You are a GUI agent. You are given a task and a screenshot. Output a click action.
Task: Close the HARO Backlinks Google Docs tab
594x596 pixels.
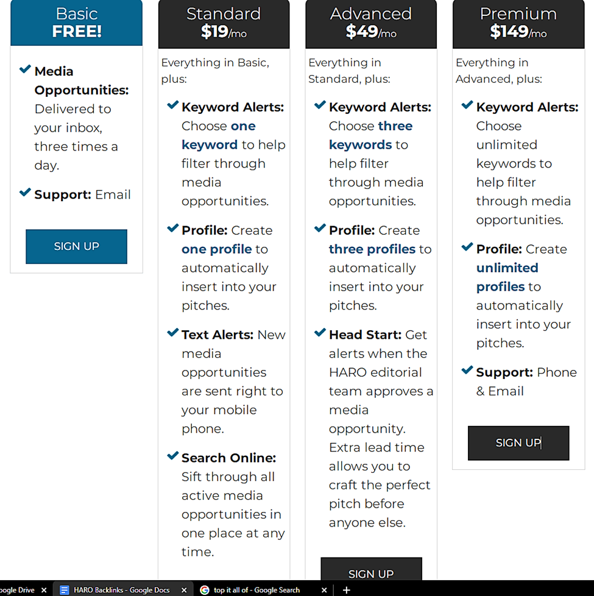click(184, 590)
